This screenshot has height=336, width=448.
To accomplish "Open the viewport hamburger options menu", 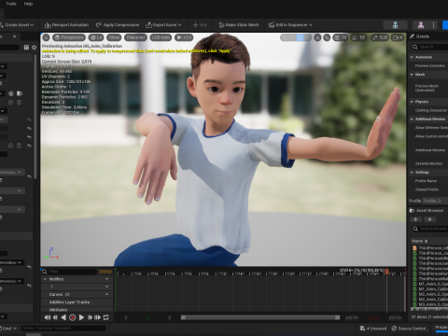I will tap(46, 37).
